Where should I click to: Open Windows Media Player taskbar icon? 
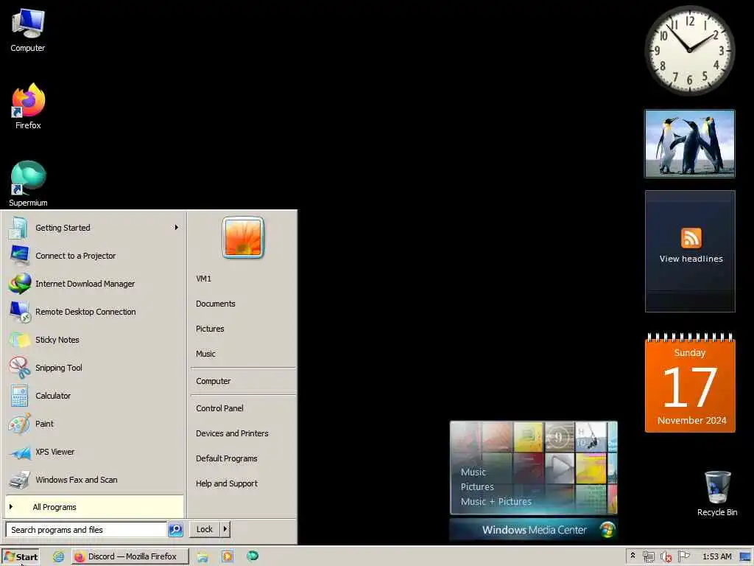[228, 556]
